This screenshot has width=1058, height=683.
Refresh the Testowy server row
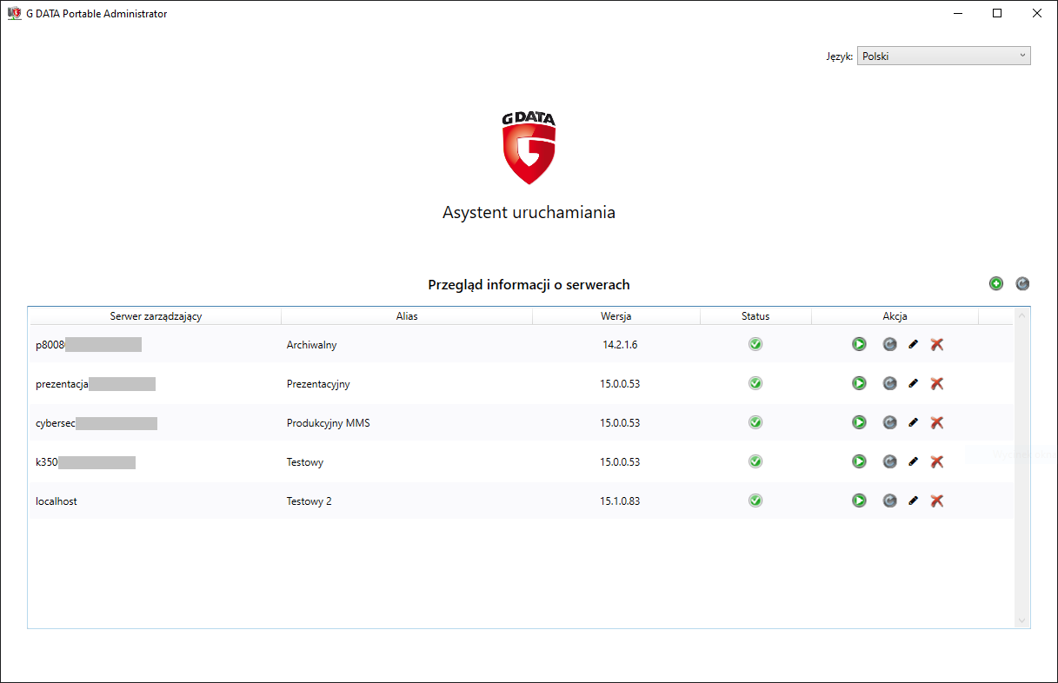click(889, 461)
